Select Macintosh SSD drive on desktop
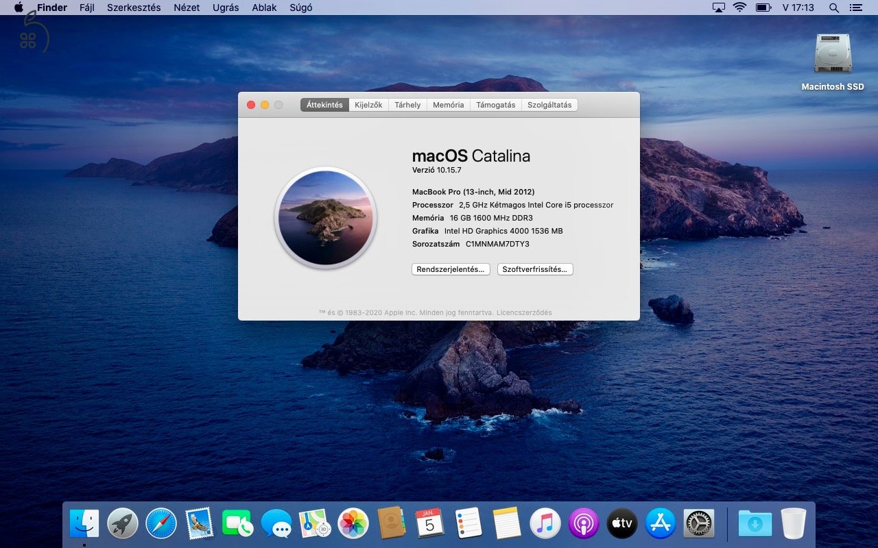The image size is (878, 548). click(x=833, y=62)
